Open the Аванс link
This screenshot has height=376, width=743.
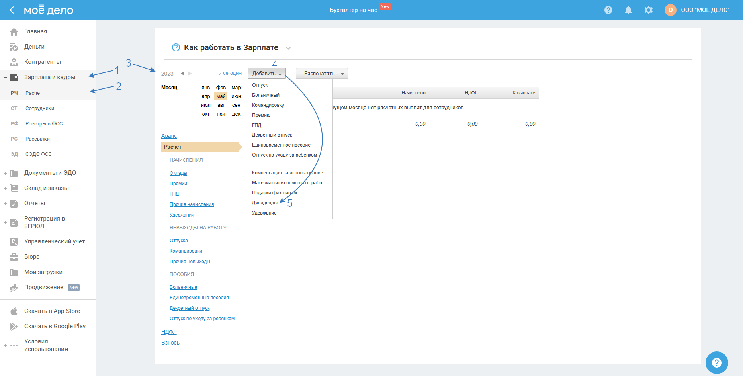pyautogui.click(x=169, y=136)
